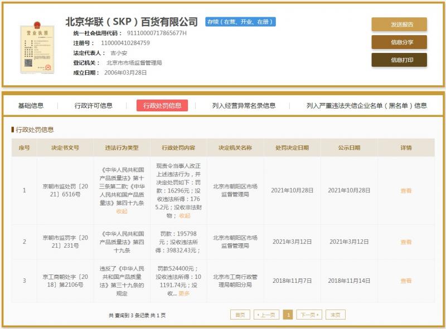Open the 列入严重违法失信企业名单 tab

point(367,106)
